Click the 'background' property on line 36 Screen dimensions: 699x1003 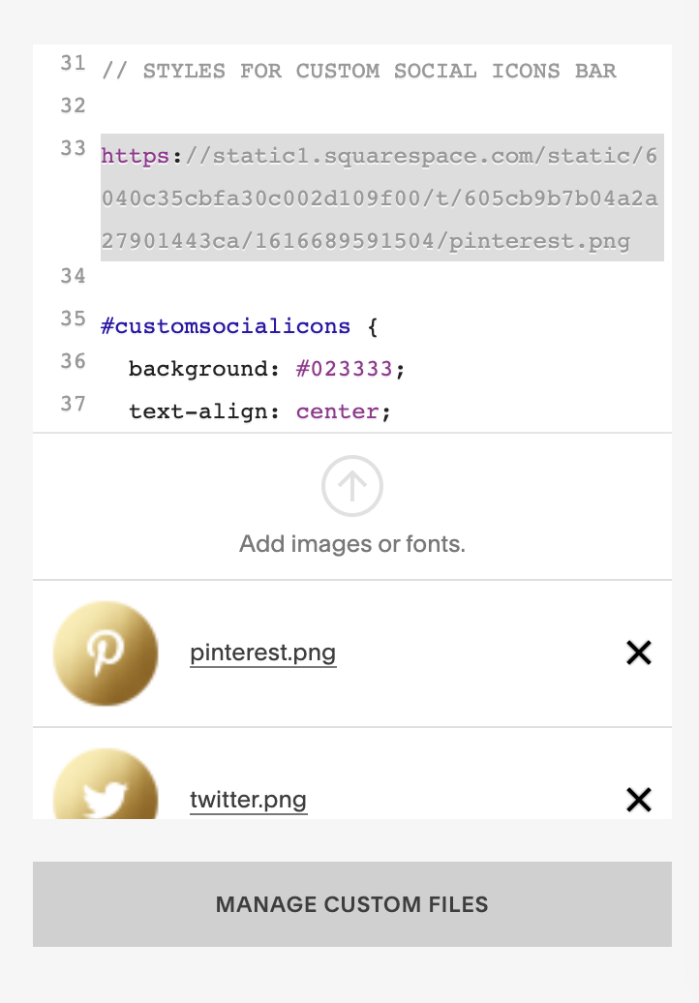[x=196, y=369]
